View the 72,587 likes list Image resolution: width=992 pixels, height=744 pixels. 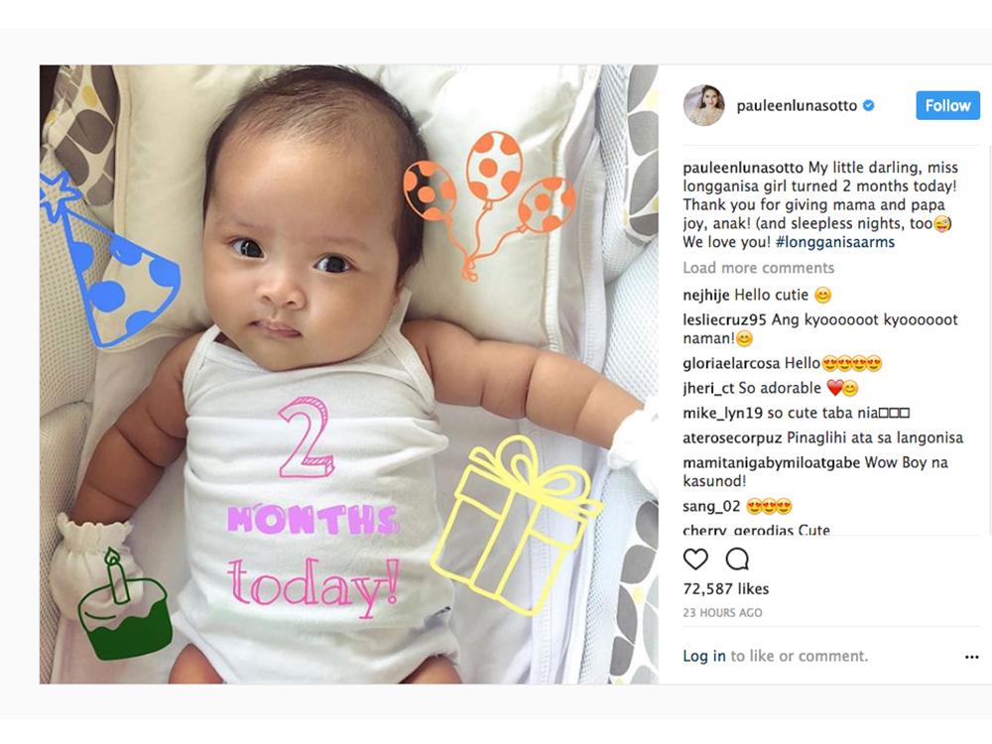tap(726, 589)
